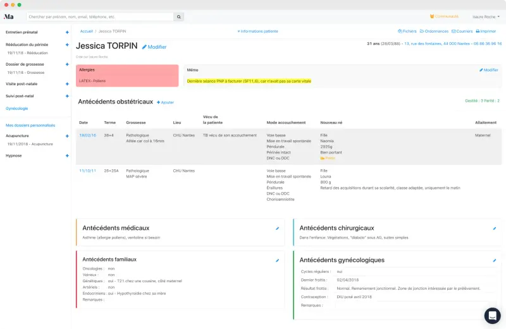The image size is (506, 329).
Task: Click Ajouter for Antécédents obstétricaux
Action: (x=165, y=102)
